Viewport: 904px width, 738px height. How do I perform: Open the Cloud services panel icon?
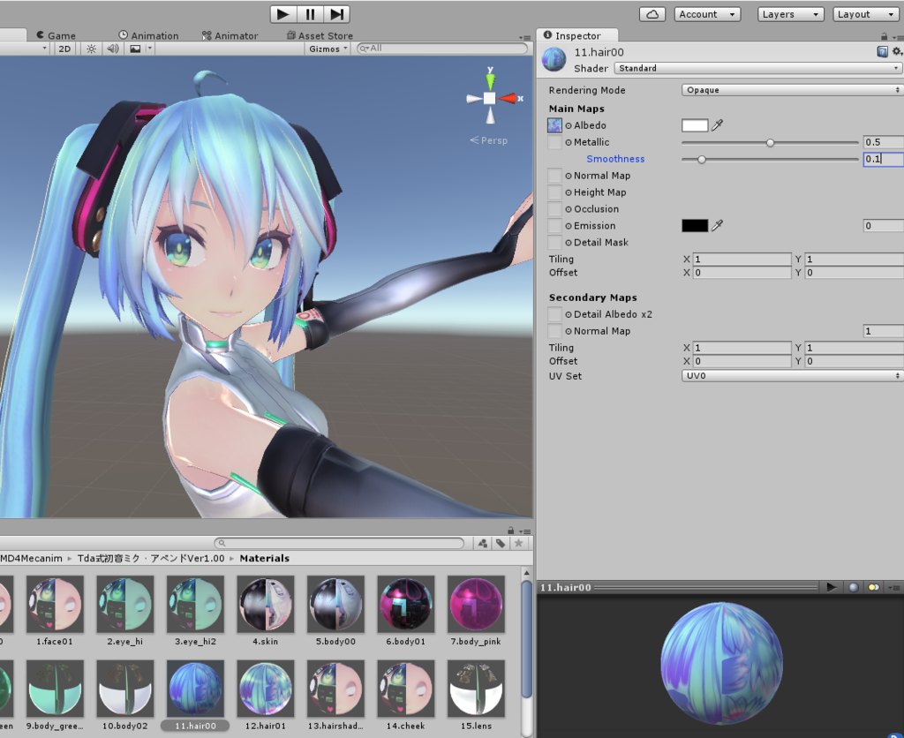[x=652, y=14]
